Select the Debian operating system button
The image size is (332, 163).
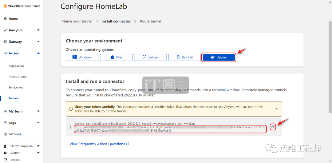coord(150,58)
